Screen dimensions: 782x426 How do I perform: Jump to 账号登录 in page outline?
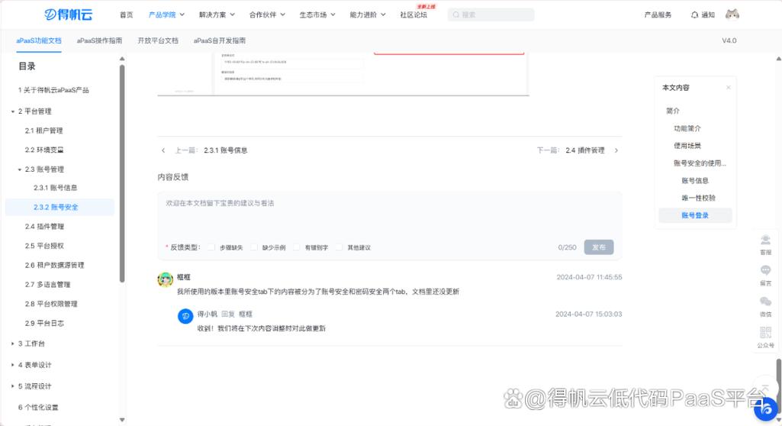(x=695, y=215)
